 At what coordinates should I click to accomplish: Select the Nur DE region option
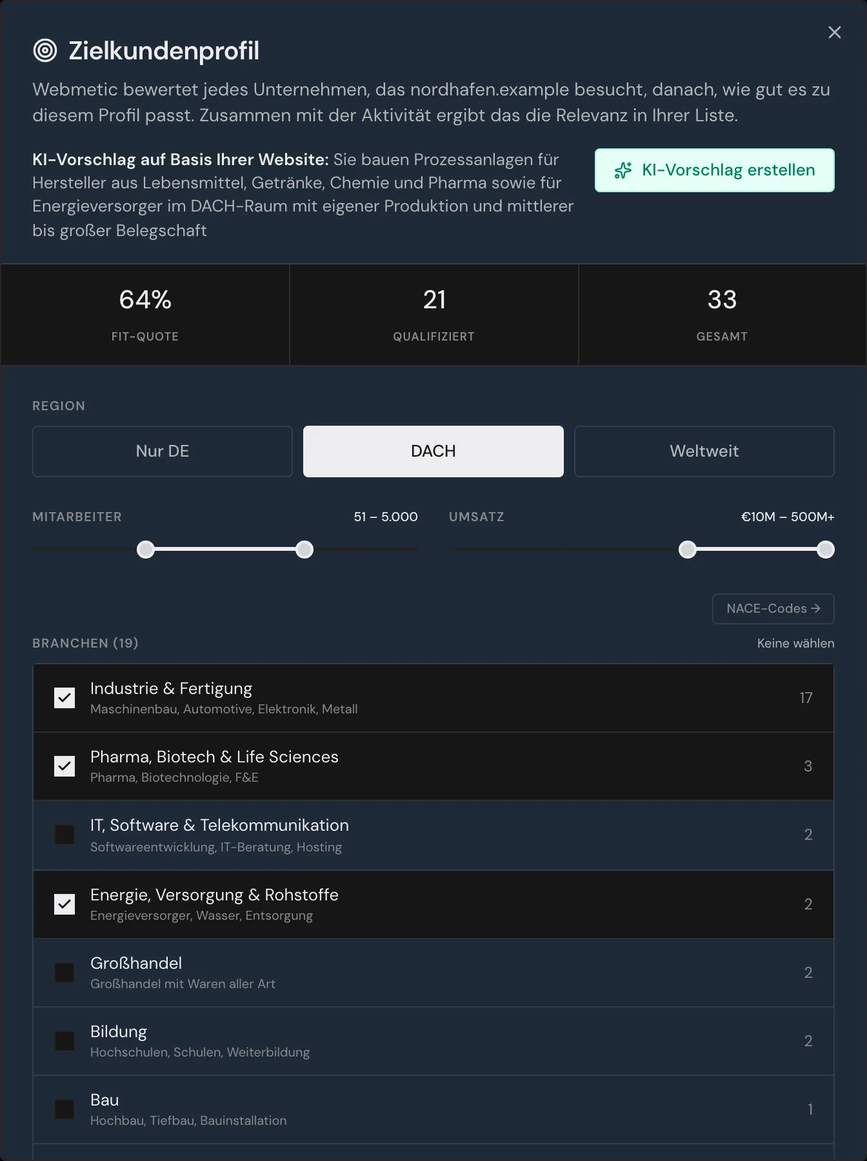(163, 451)
